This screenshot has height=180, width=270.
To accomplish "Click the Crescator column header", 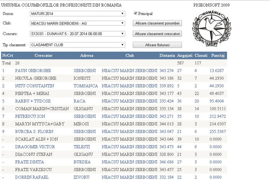I will coord(43,56).
